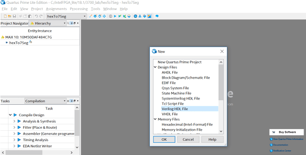Click the Undo arrow icon
Screen dimensions: 306x155
coord(36,16)
